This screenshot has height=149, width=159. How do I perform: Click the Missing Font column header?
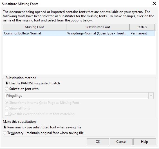coord(35,27)
